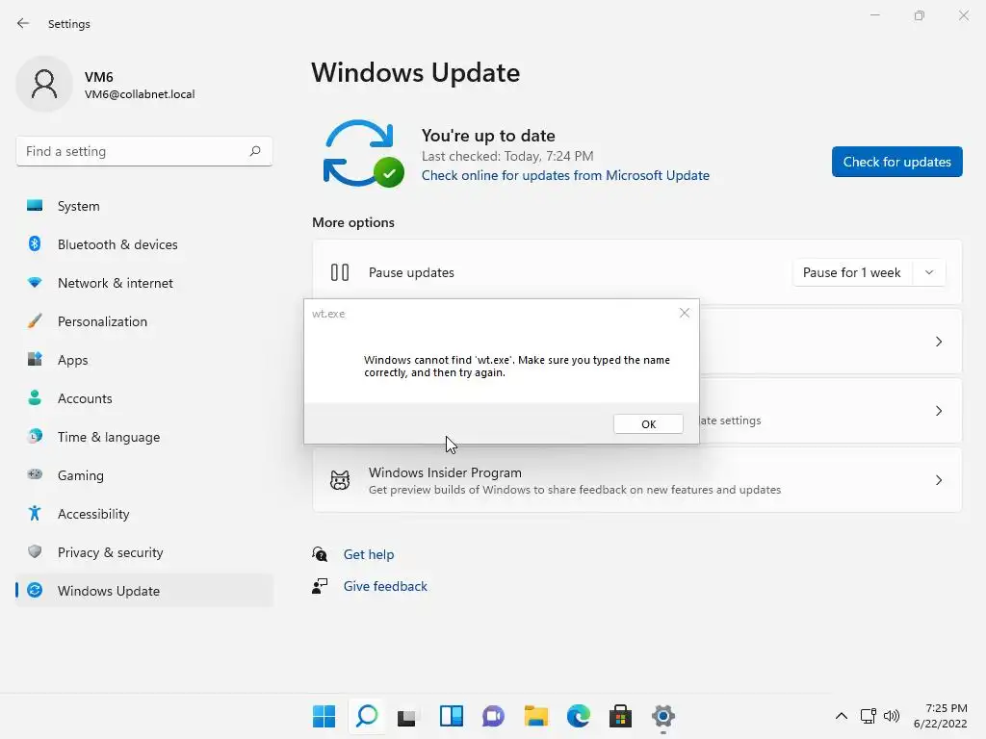Open the Give feedback link

tap(385, 586)
